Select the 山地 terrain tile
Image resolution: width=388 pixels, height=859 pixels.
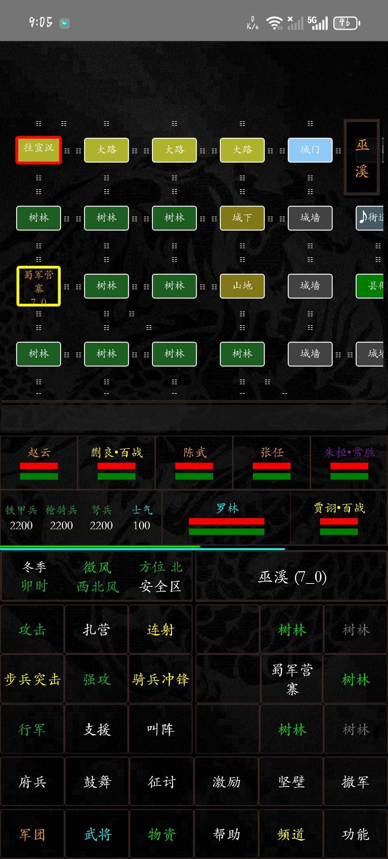pos(242,286)
